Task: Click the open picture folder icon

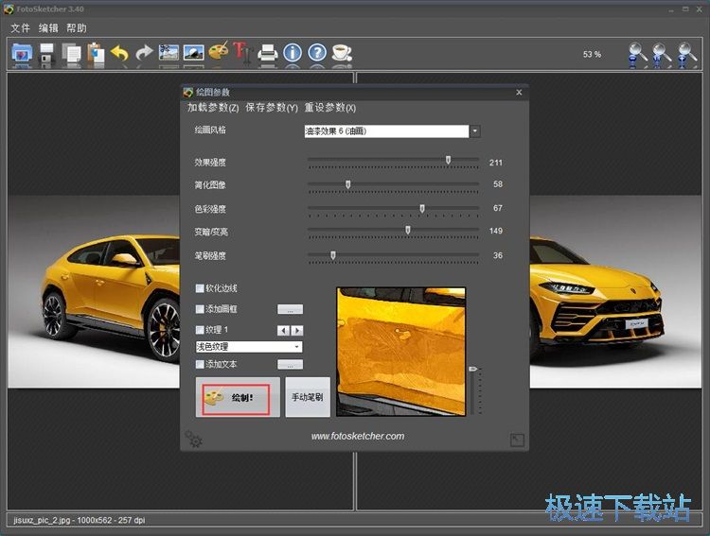Action: [22, 53]
